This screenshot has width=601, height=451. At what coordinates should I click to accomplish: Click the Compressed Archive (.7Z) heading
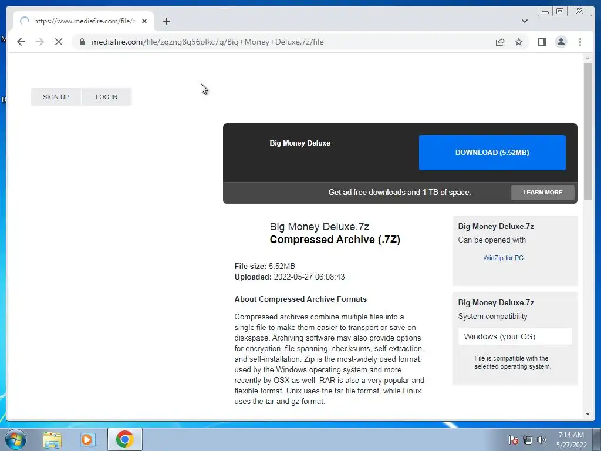335,240
